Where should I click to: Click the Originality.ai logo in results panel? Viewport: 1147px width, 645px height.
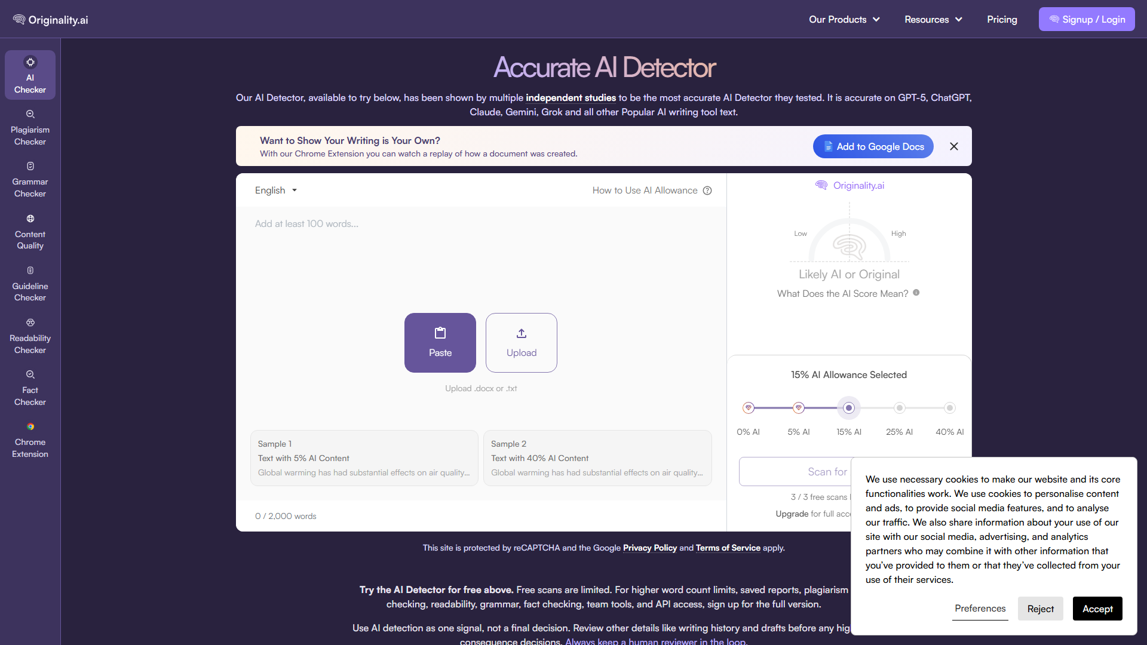849,185
